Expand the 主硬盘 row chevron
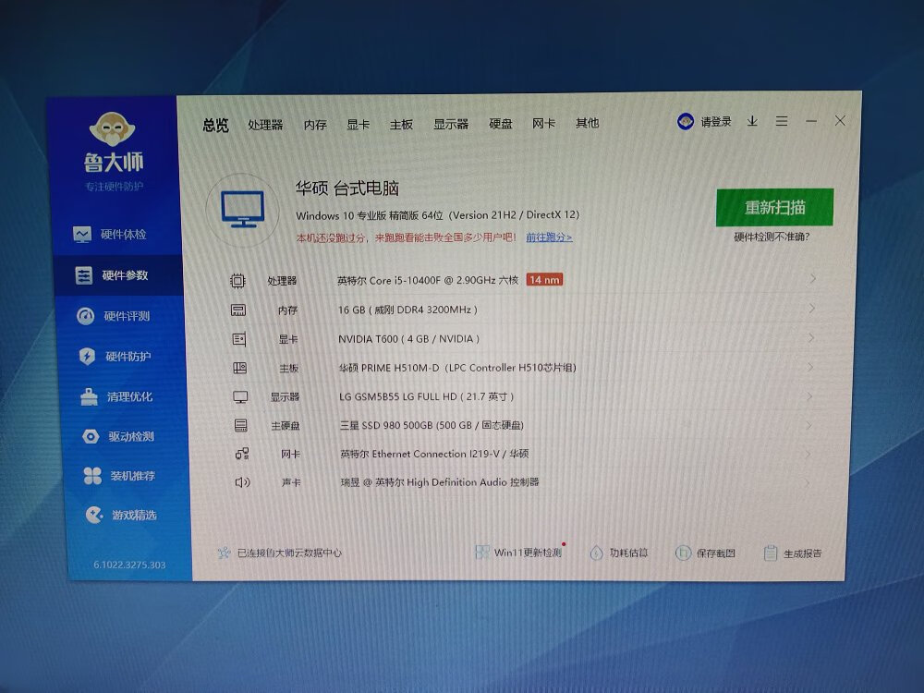The image size is (924, 693). click(809, 425)
